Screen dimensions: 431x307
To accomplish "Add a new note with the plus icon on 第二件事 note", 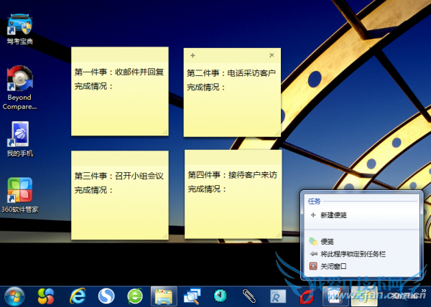I will [x=193, y=55].
